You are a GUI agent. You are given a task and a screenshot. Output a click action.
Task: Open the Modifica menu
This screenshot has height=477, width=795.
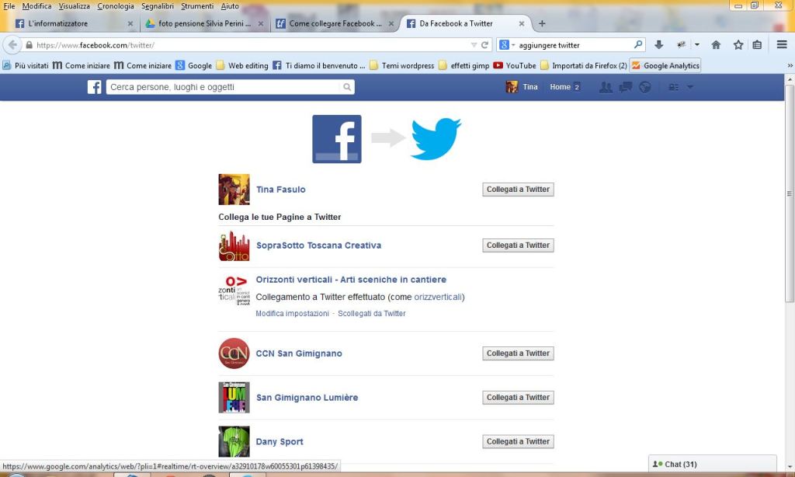(36, 6)
